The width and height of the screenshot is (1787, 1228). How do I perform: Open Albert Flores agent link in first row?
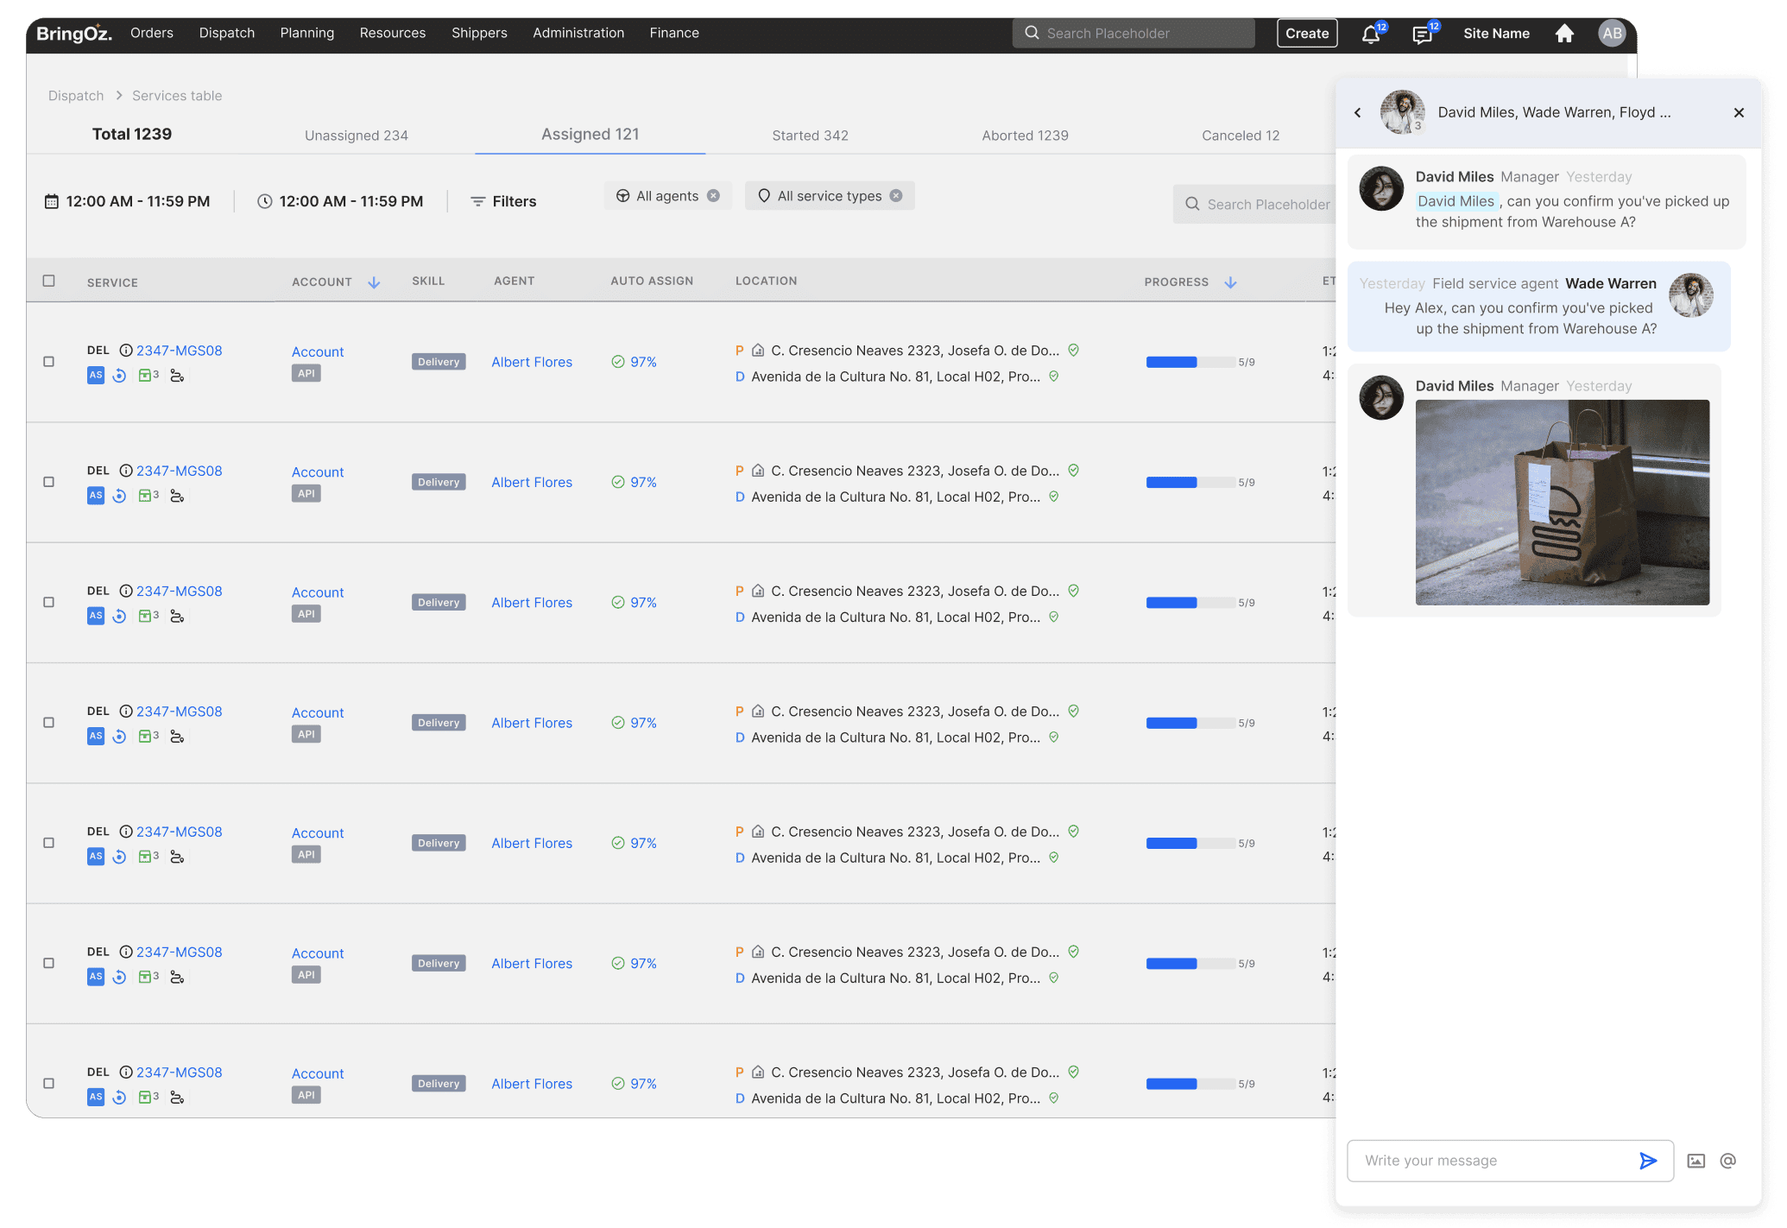click(532, 363)
